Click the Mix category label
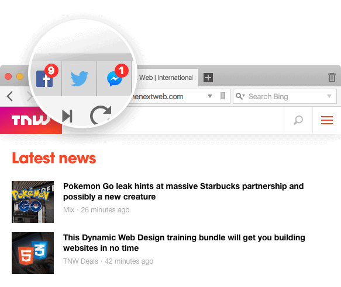The height and width of the screenshot is (287, 341). pos(68,210)
